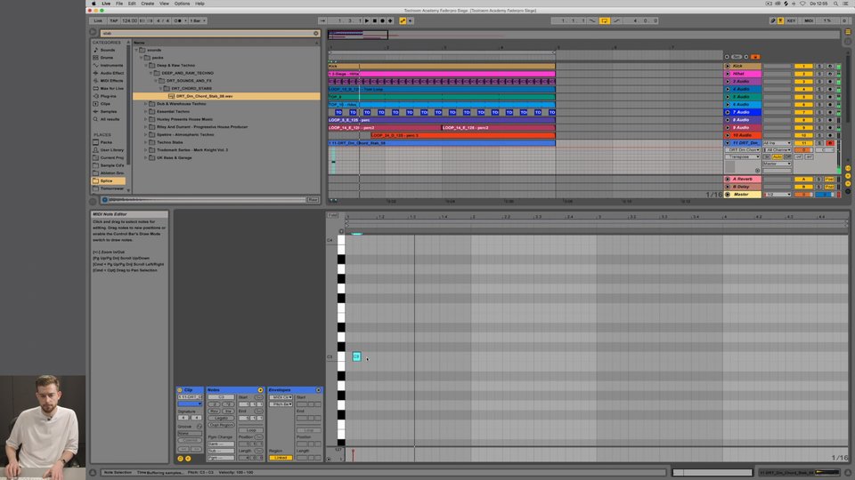Collapse the sounds folder in browser

136,50
